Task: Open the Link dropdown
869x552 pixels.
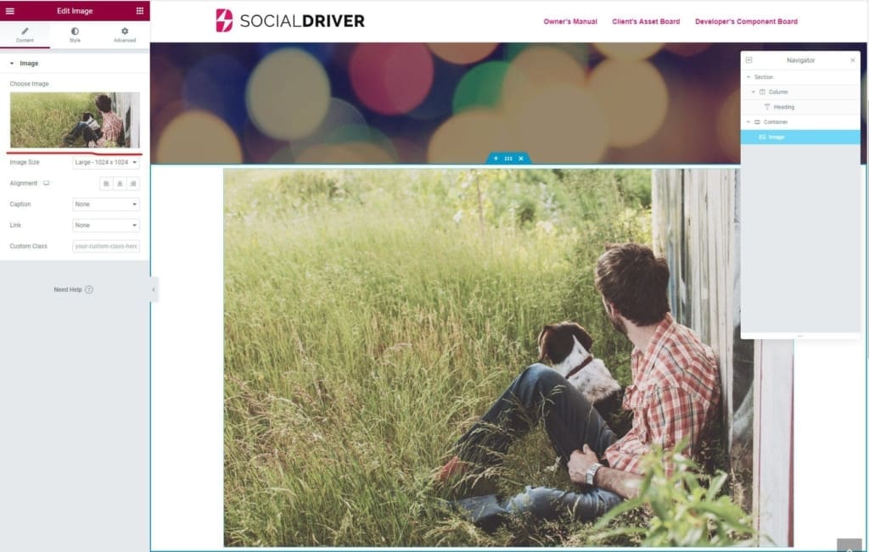Action: (106, 226)
